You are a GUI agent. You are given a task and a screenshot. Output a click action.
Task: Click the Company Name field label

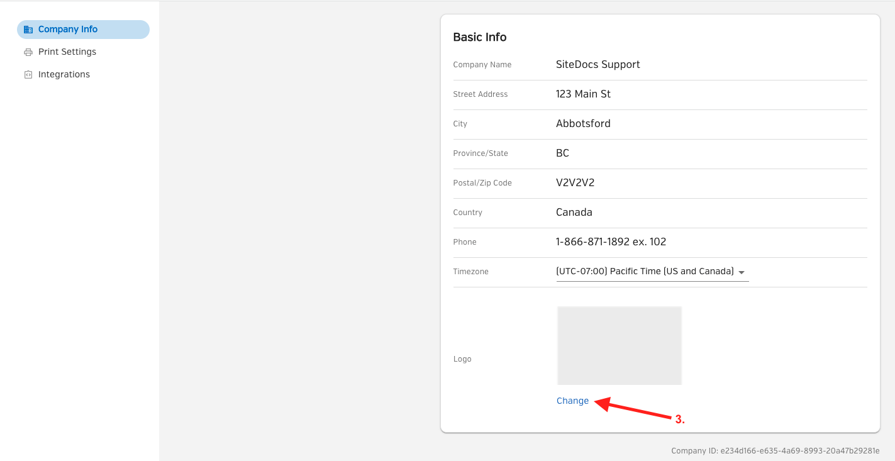(x=482, y=65)
